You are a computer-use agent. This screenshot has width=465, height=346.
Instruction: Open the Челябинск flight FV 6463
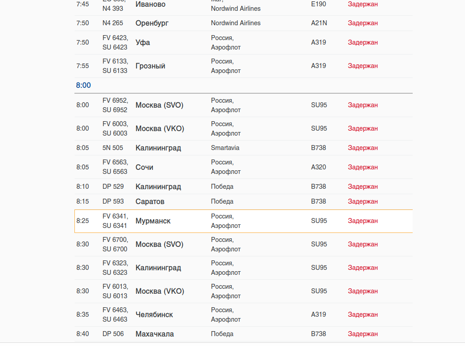pos(244,314)
